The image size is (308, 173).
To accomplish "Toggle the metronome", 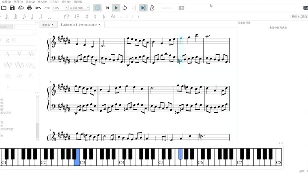I will click(152, 8).
